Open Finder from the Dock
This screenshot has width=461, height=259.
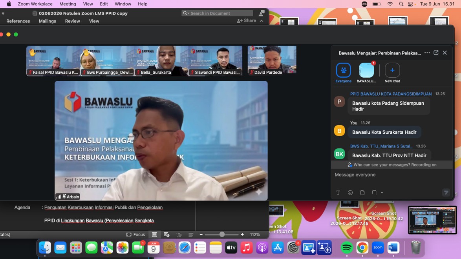point(45,248)
